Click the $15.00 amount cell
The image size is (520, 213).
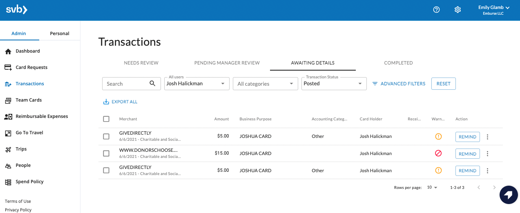coord(222,153)
